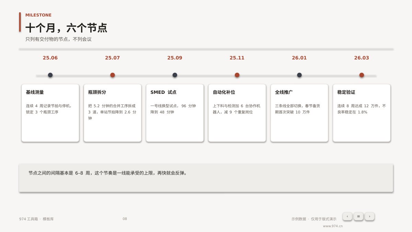Advance with the next slide arrow

click(369, 216)
